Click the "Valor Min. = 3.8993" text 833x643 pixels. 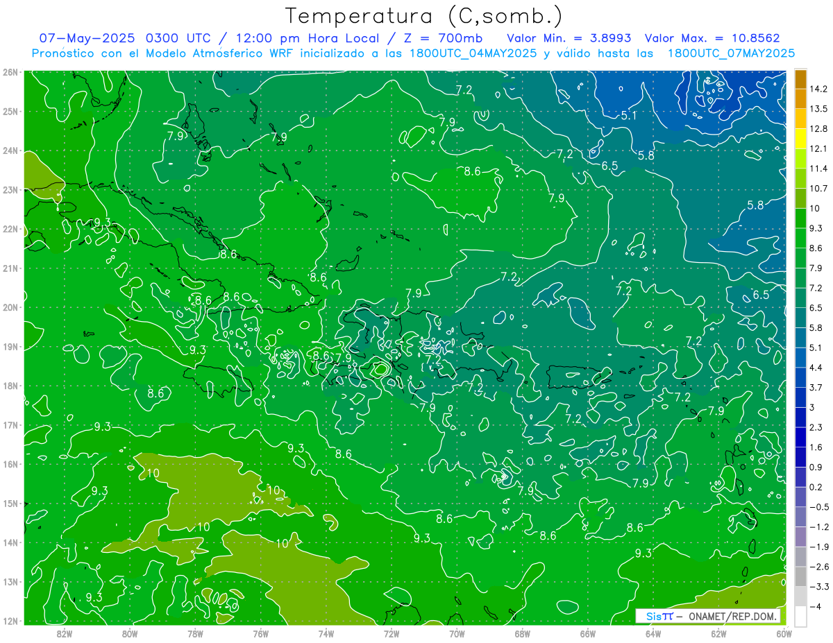point(569,37)
